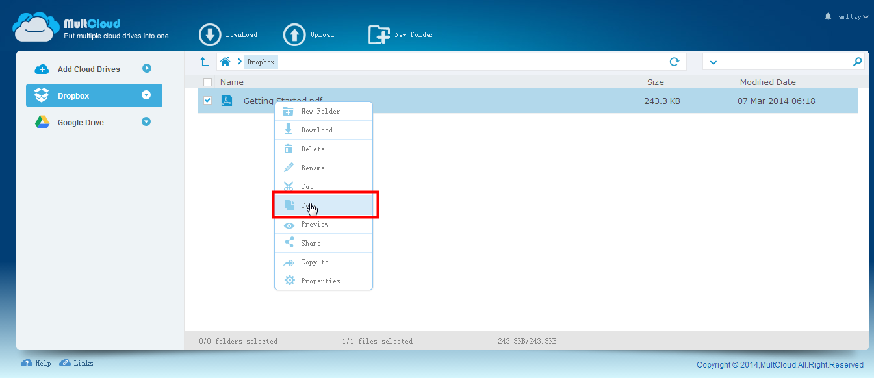Choose Properties from context menu
The width and height of the screenshot is (874, 378).
[324, 281]
